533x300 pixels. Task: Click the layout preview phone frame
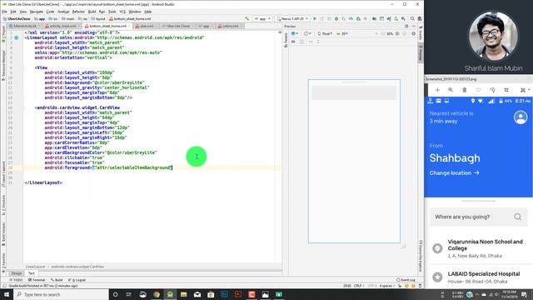354,161
